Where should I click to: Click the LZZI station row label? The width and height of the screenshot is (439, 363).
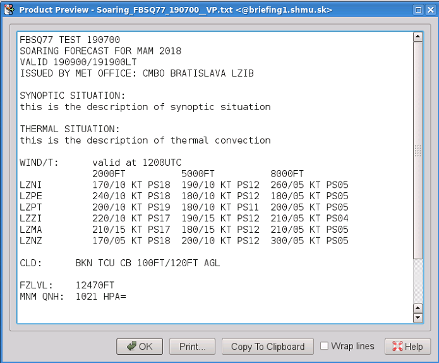tap(31, 218)
